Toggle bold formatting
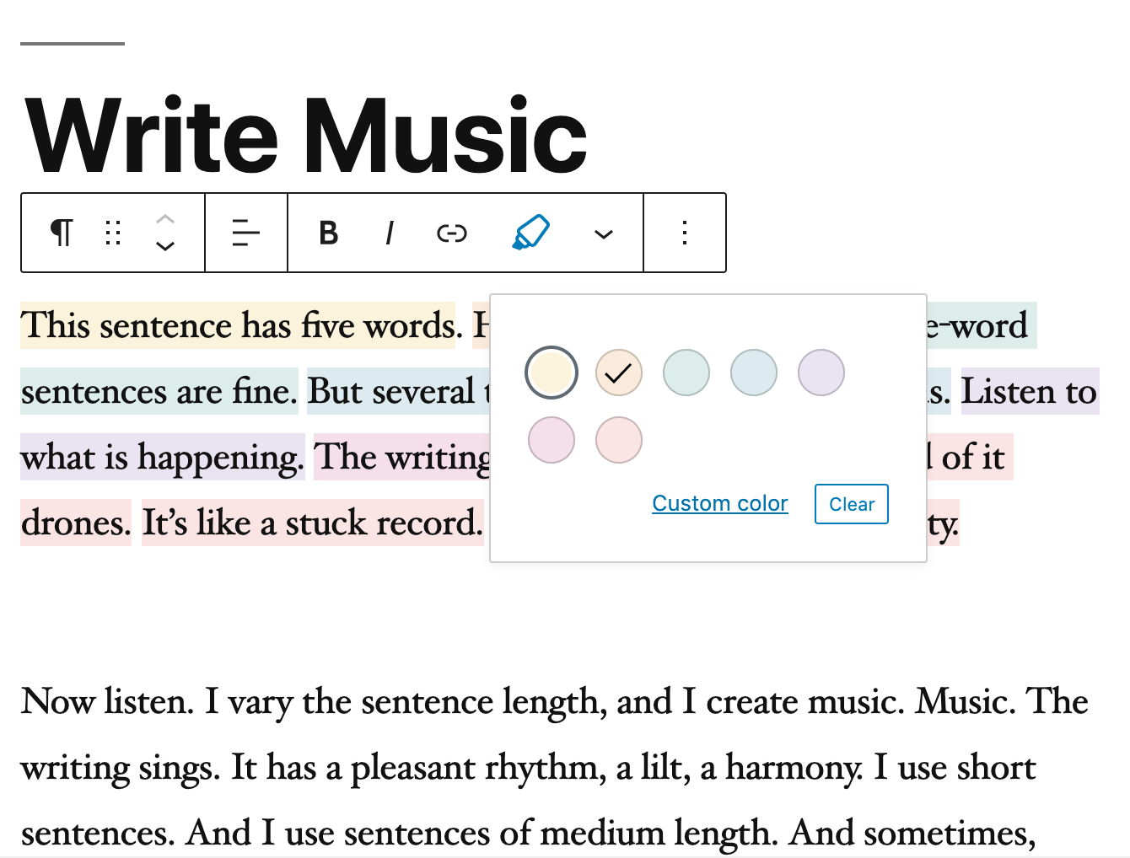The image size is (1130, 858). coord(329,233)
